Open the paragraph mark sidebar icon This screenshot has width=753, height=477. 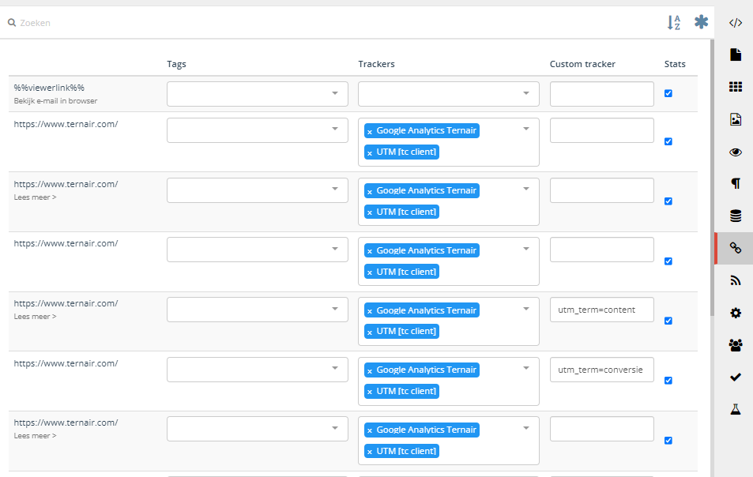pos(735,183)
